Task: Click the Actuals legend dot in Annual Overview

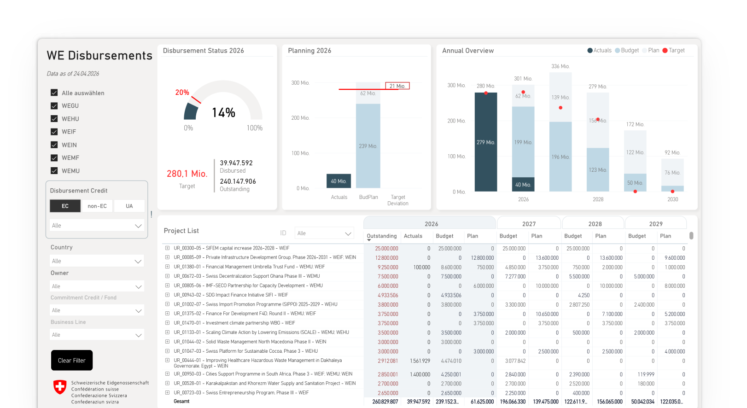Action: [590, 51]
